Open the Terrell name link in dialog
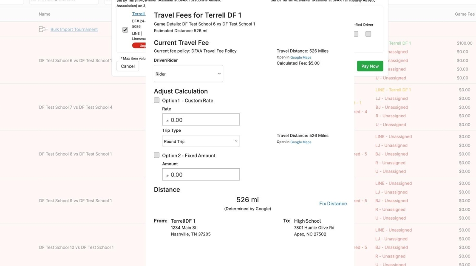Screen dimensions: 476x266 click(x=139, y=14)
